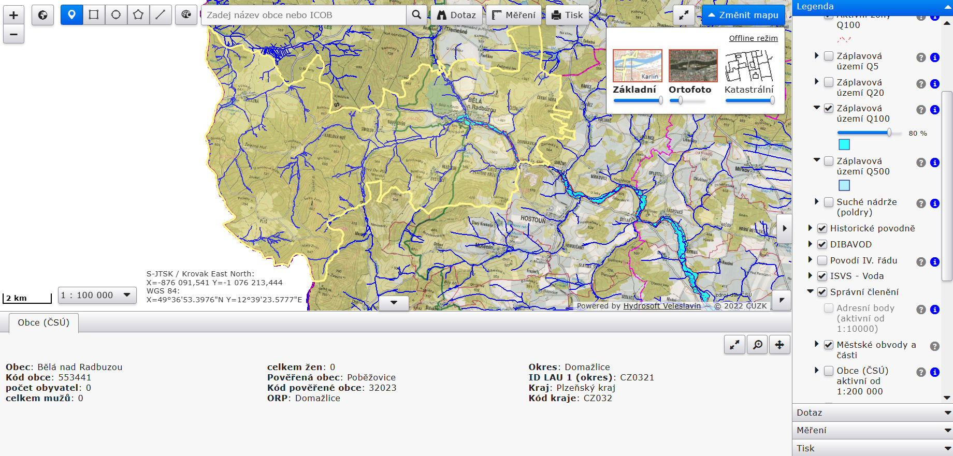Disable the Záplavová území Q100 layer
The width and height of the screenshot is (953, 456).
(x=829, y=108)
